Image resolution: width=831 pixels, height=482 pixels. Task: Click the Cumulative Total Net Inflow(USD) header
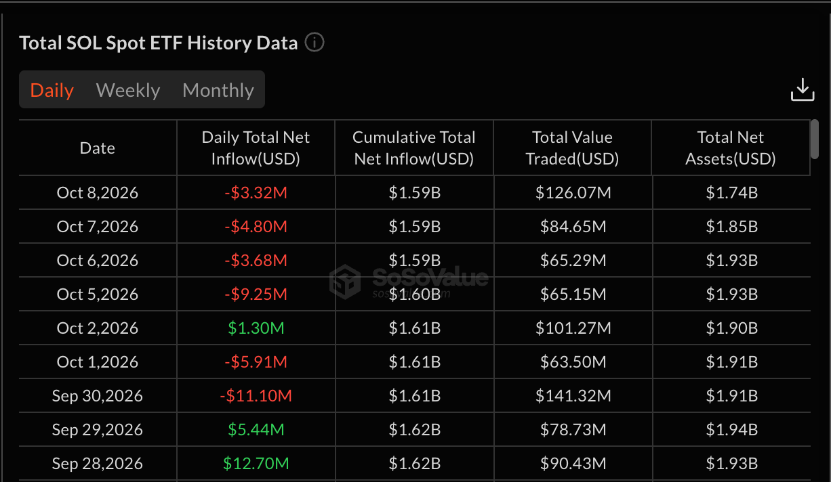pos(414,148)
